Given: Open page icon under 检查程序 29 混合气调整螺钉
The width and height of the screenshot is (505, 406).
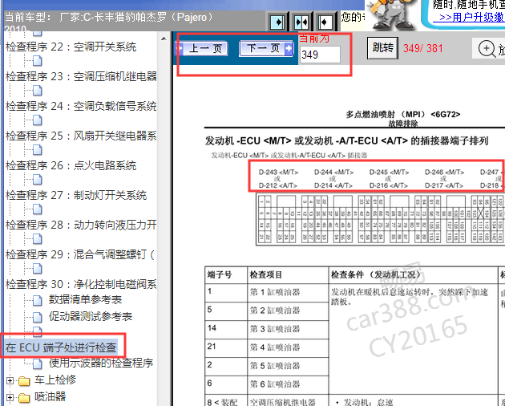Looking at the screenshot, I should [x=38, y=269].
